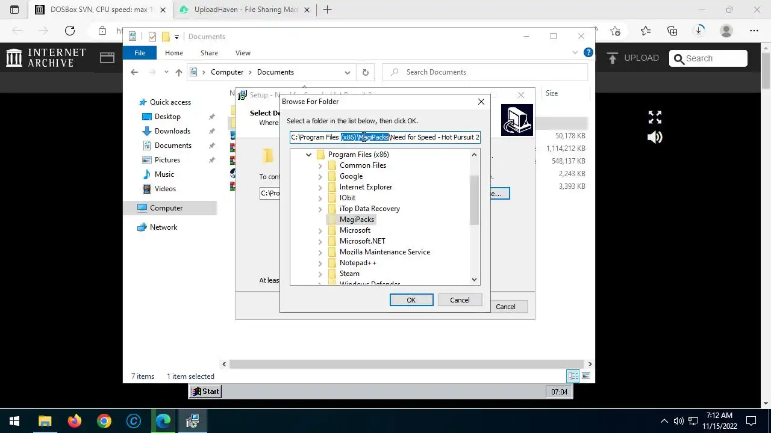
Task: Select Quick access in navigation pane
Action: tap(170, 102)
